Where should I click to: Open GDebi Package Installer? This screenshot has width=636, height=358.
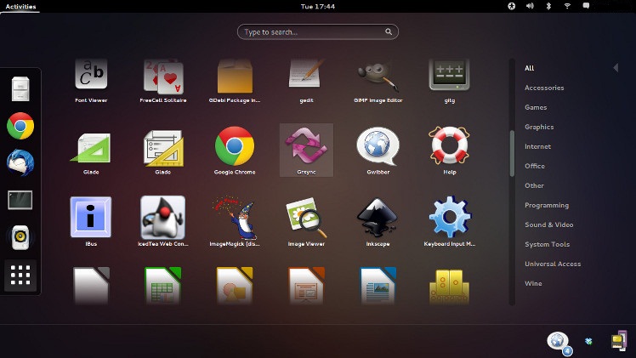[x=235, y=80]
